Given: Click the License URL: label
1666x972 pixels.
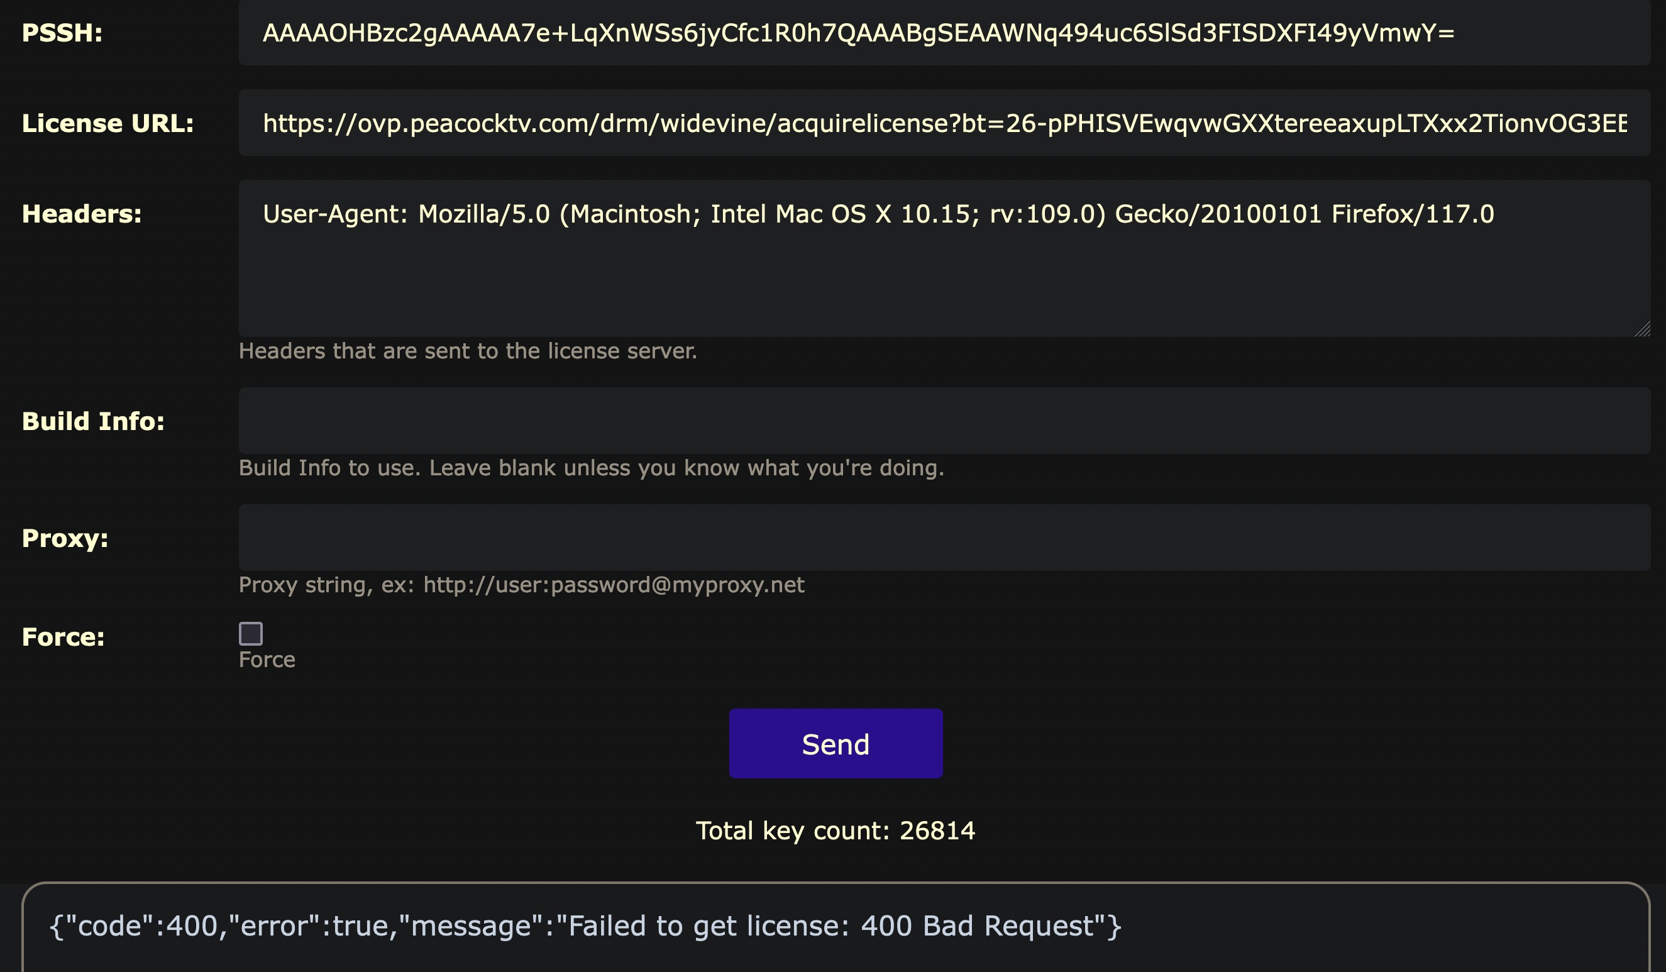Looking at the screenshot, I should [108, 124].
